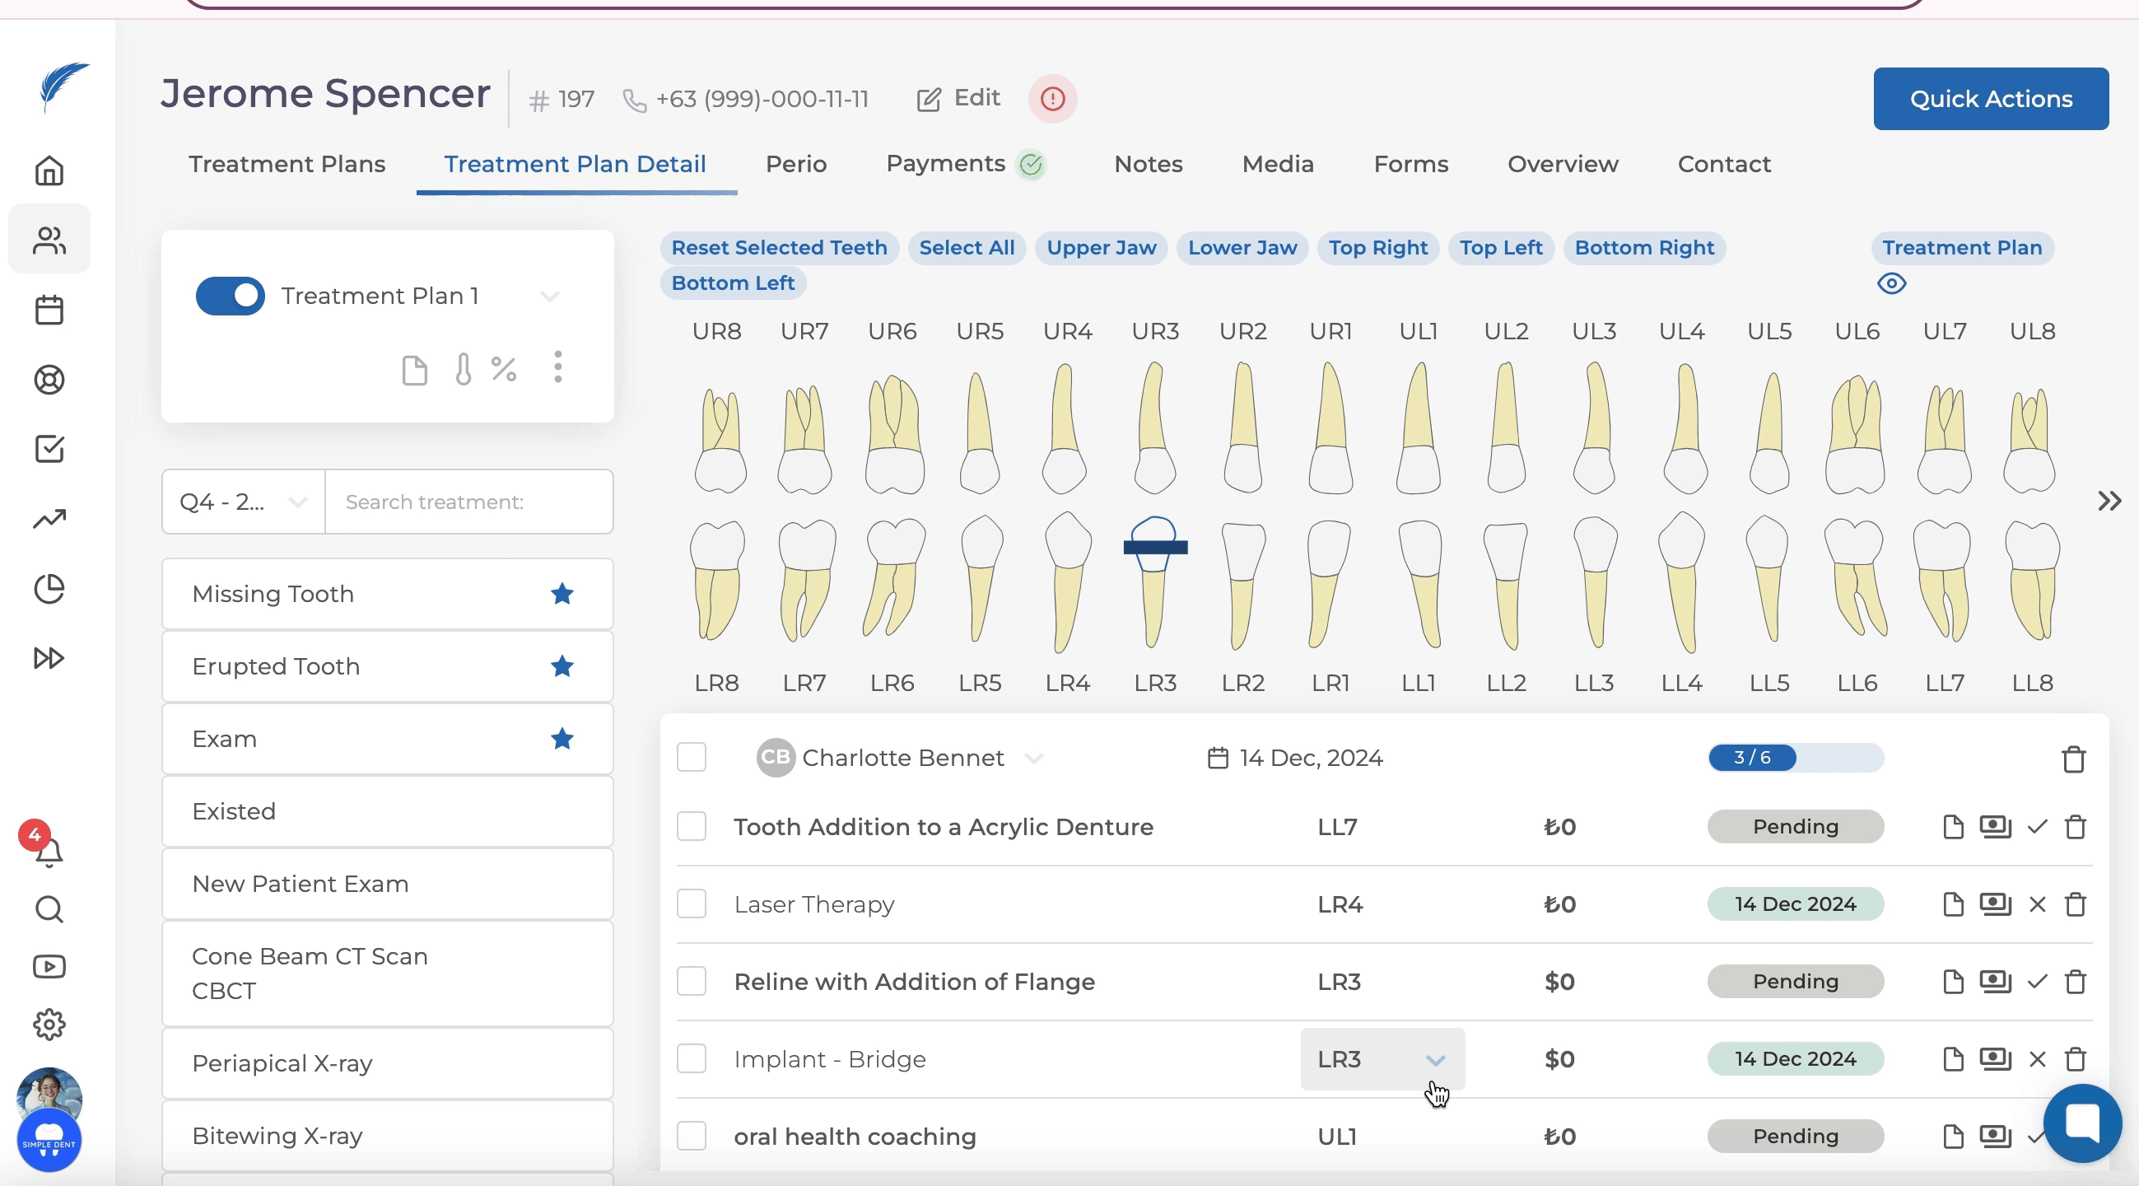Screen dimensions: 2139x1186
Task: Expand the Q4 - 2... period dropdown
Action: 242,502
